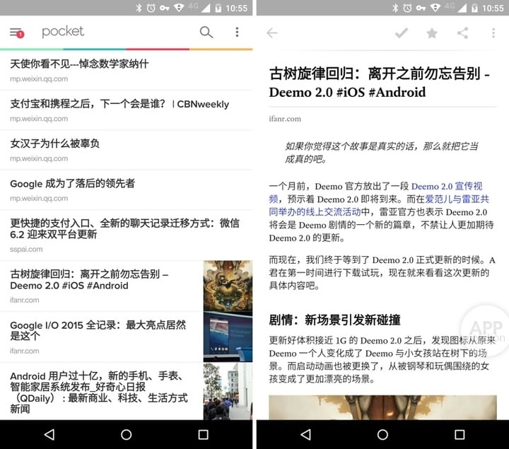
Task: Open the article Google 成为了落后的领先者
Action: pos(127,190)
